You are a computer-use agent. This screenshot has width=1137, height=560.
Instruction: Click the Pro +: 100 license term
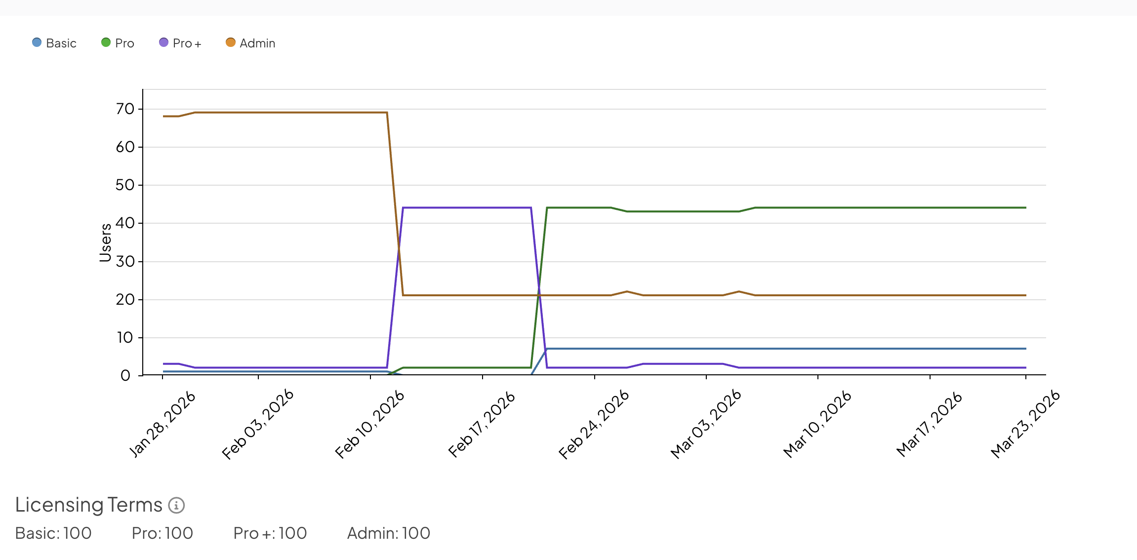point(270,533)
